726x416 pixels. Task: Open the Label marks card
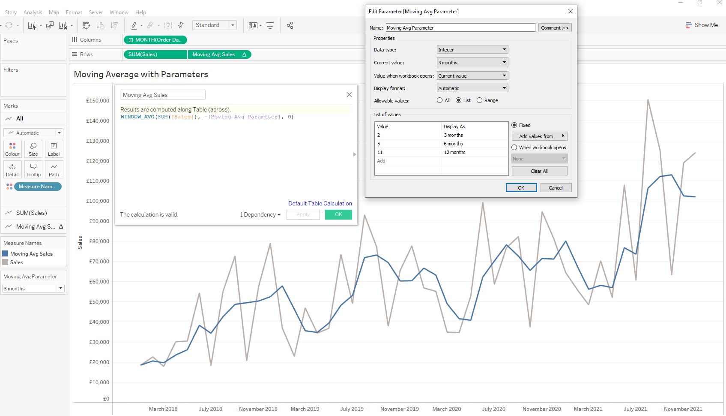pyautogui.click(x=54, y=149)
